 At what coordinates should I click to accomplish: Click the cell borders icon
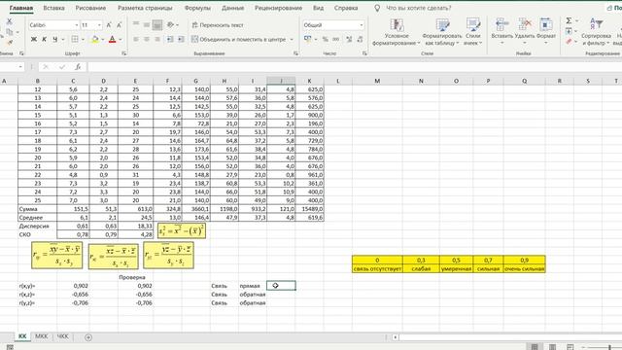click(75, 39)
